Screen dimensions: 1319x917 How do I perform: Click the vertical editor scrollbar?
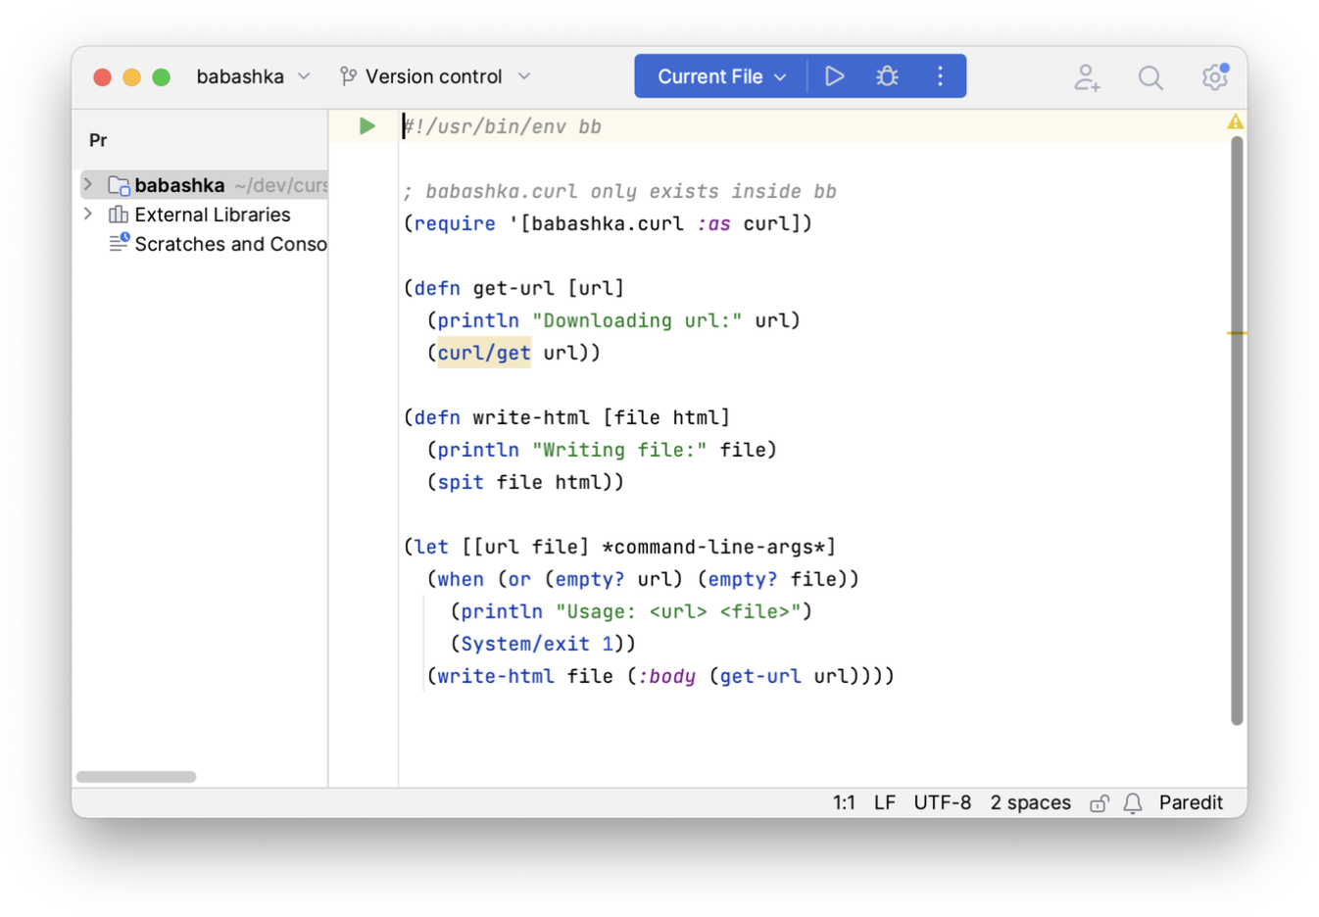pos(1237,431)
